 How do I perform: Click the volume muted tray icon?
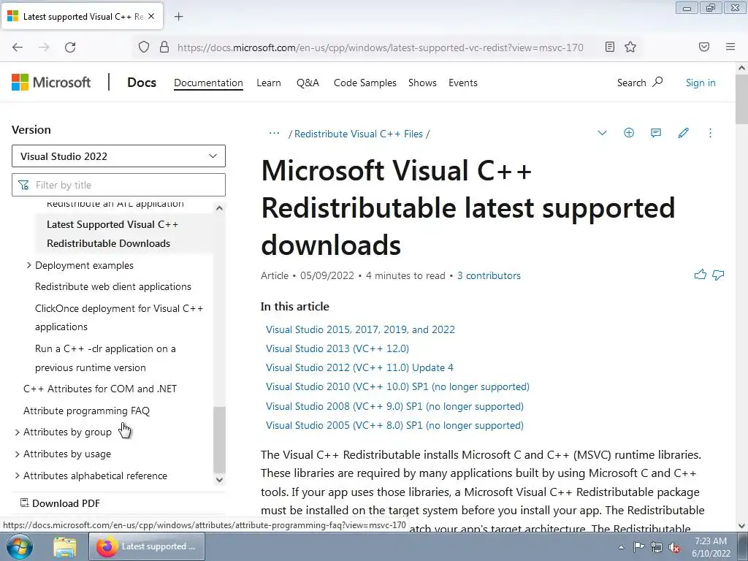click(674, 547)
